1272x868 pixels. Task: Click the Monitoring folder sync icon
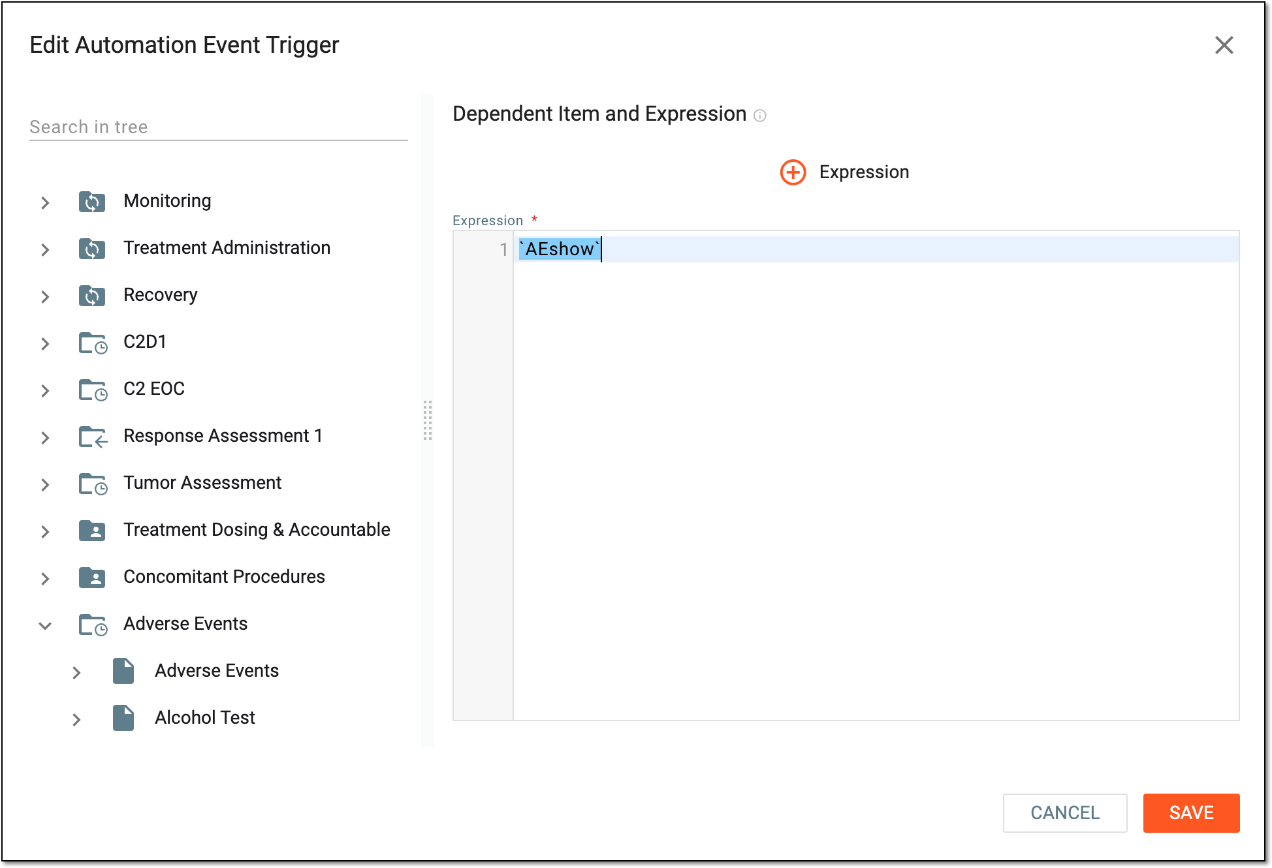click(92, 202)
